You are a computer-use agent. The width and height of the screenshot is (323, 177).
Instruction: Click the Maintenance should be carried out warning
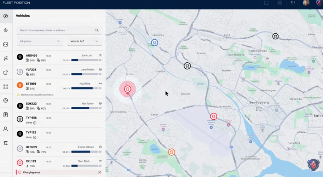click(37, 95)
